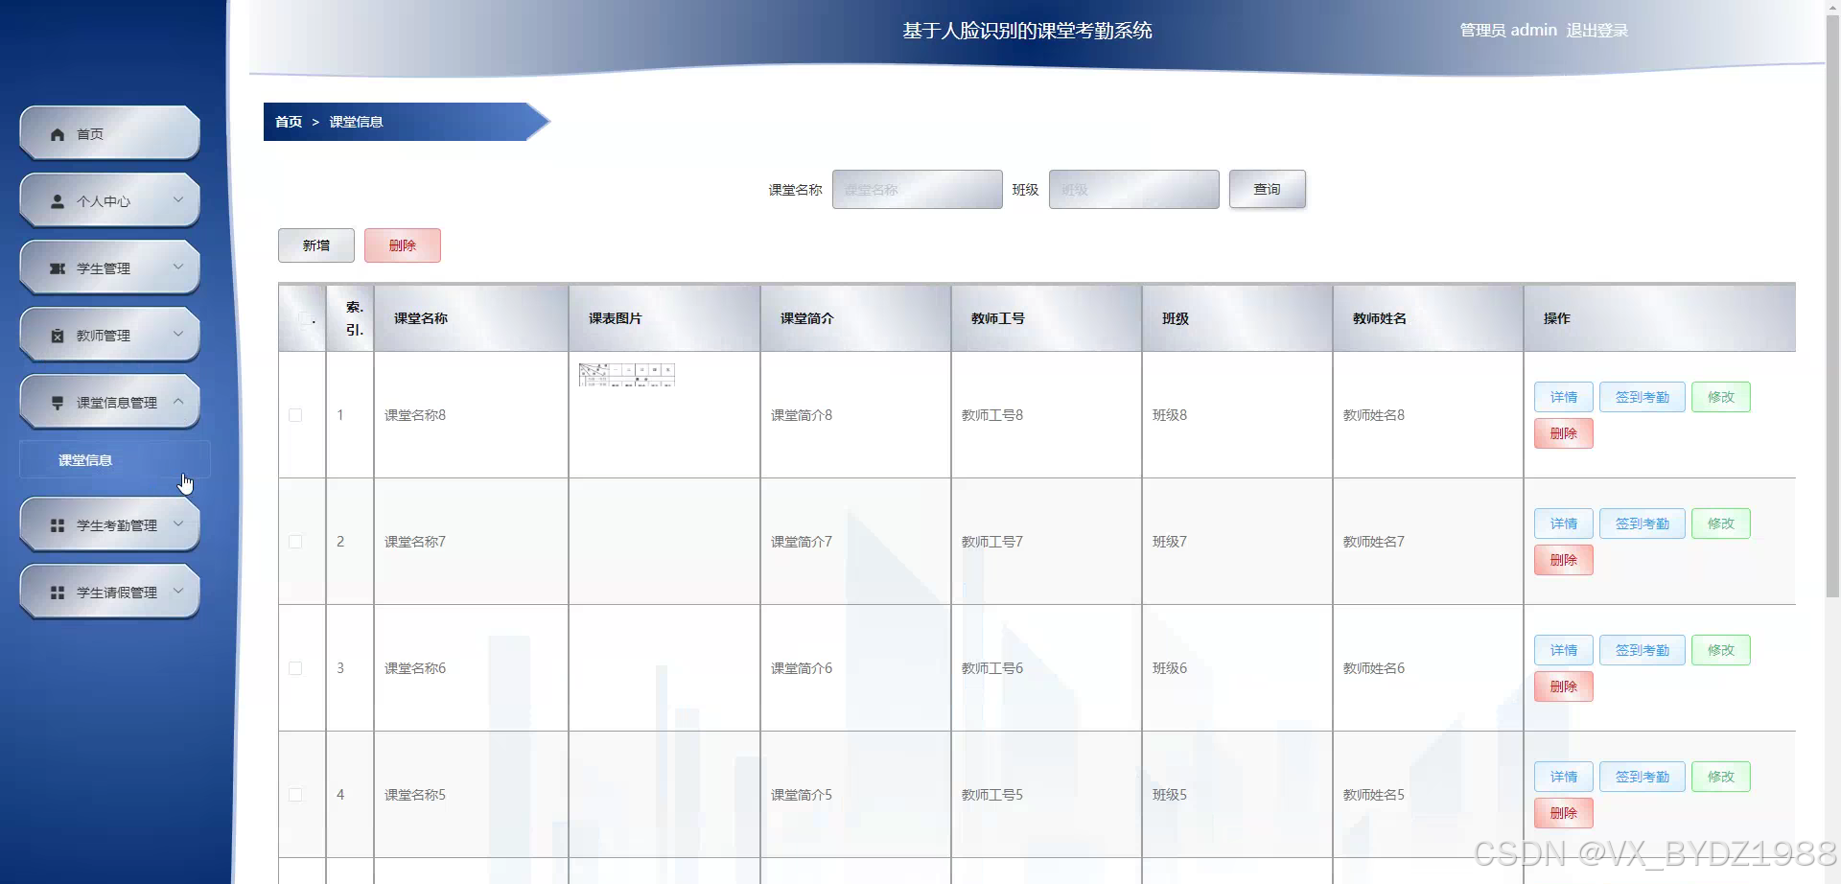The width and height of the screenshot is (1841, 884).
Task: Click the red 删除 for 课堂名称6
Action: pyautogui.click(x=1564, y=686)
